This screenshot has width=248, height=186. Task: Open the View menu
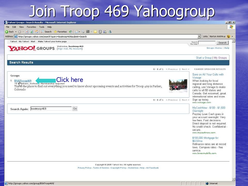(x=21, y=27)
